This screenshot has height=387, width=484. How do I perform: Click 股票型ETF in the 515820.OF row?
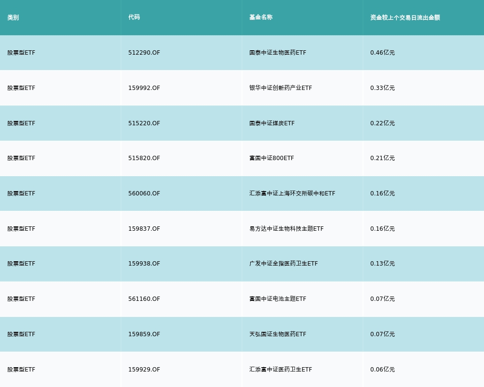(x=21, y=158)
